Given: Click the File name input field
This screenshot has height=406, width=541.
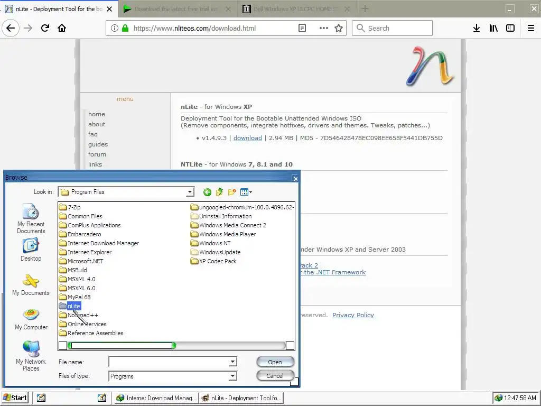Looking at the screenshot, I should [x=169, y=362].
